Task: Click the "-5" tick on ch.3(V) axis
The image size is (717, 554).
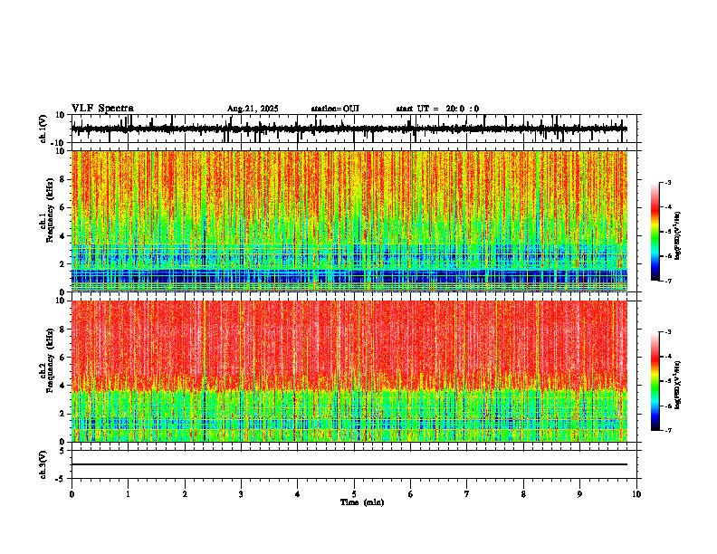Action: 62,479
